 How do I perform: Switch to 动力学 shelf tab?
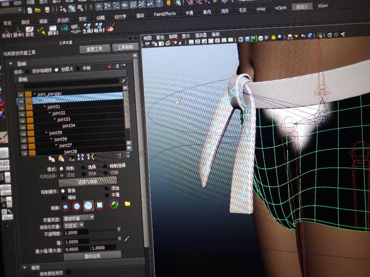(x=120, y=17)
